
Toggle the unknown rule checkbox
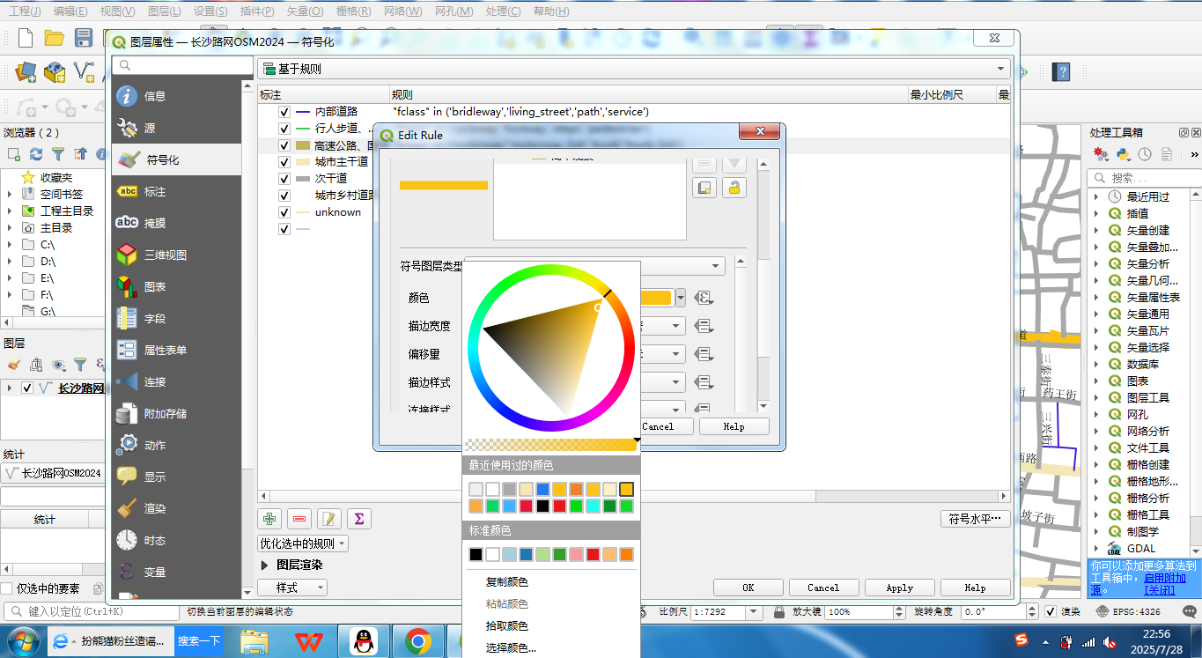point(284,212)
